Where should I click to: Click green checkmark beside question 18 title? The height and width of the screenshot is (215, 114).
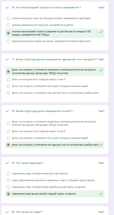point(7,111)
